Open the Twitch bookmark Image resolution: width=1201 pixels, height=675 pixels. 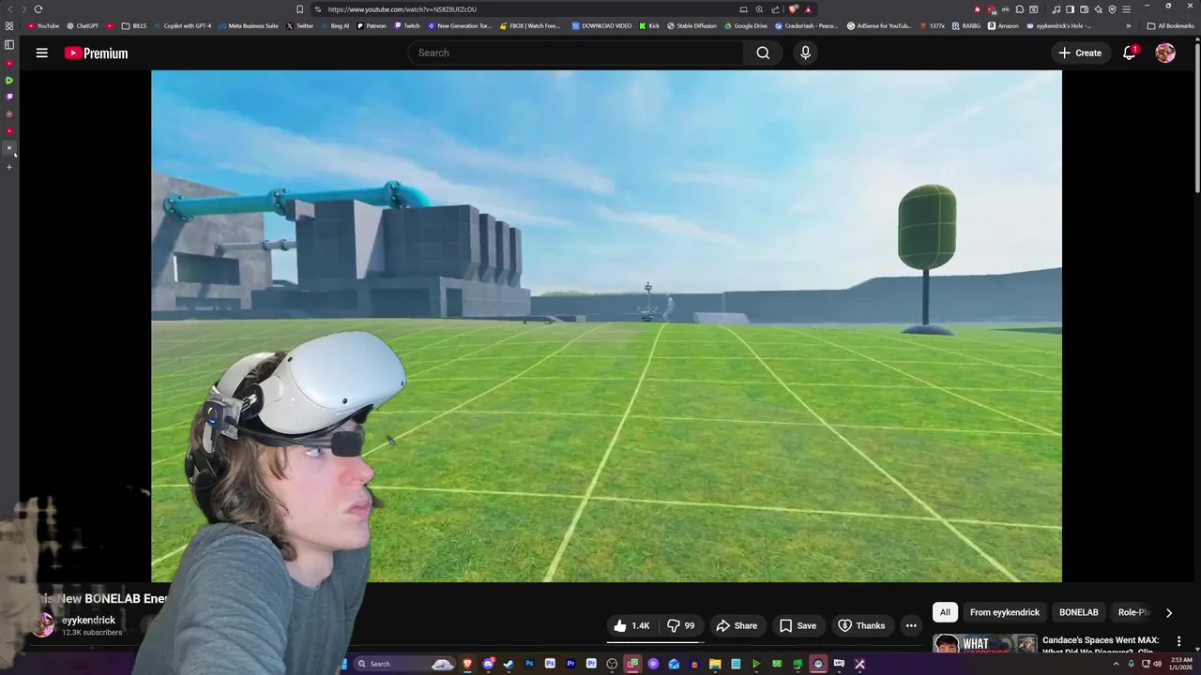tap(407, 26)
